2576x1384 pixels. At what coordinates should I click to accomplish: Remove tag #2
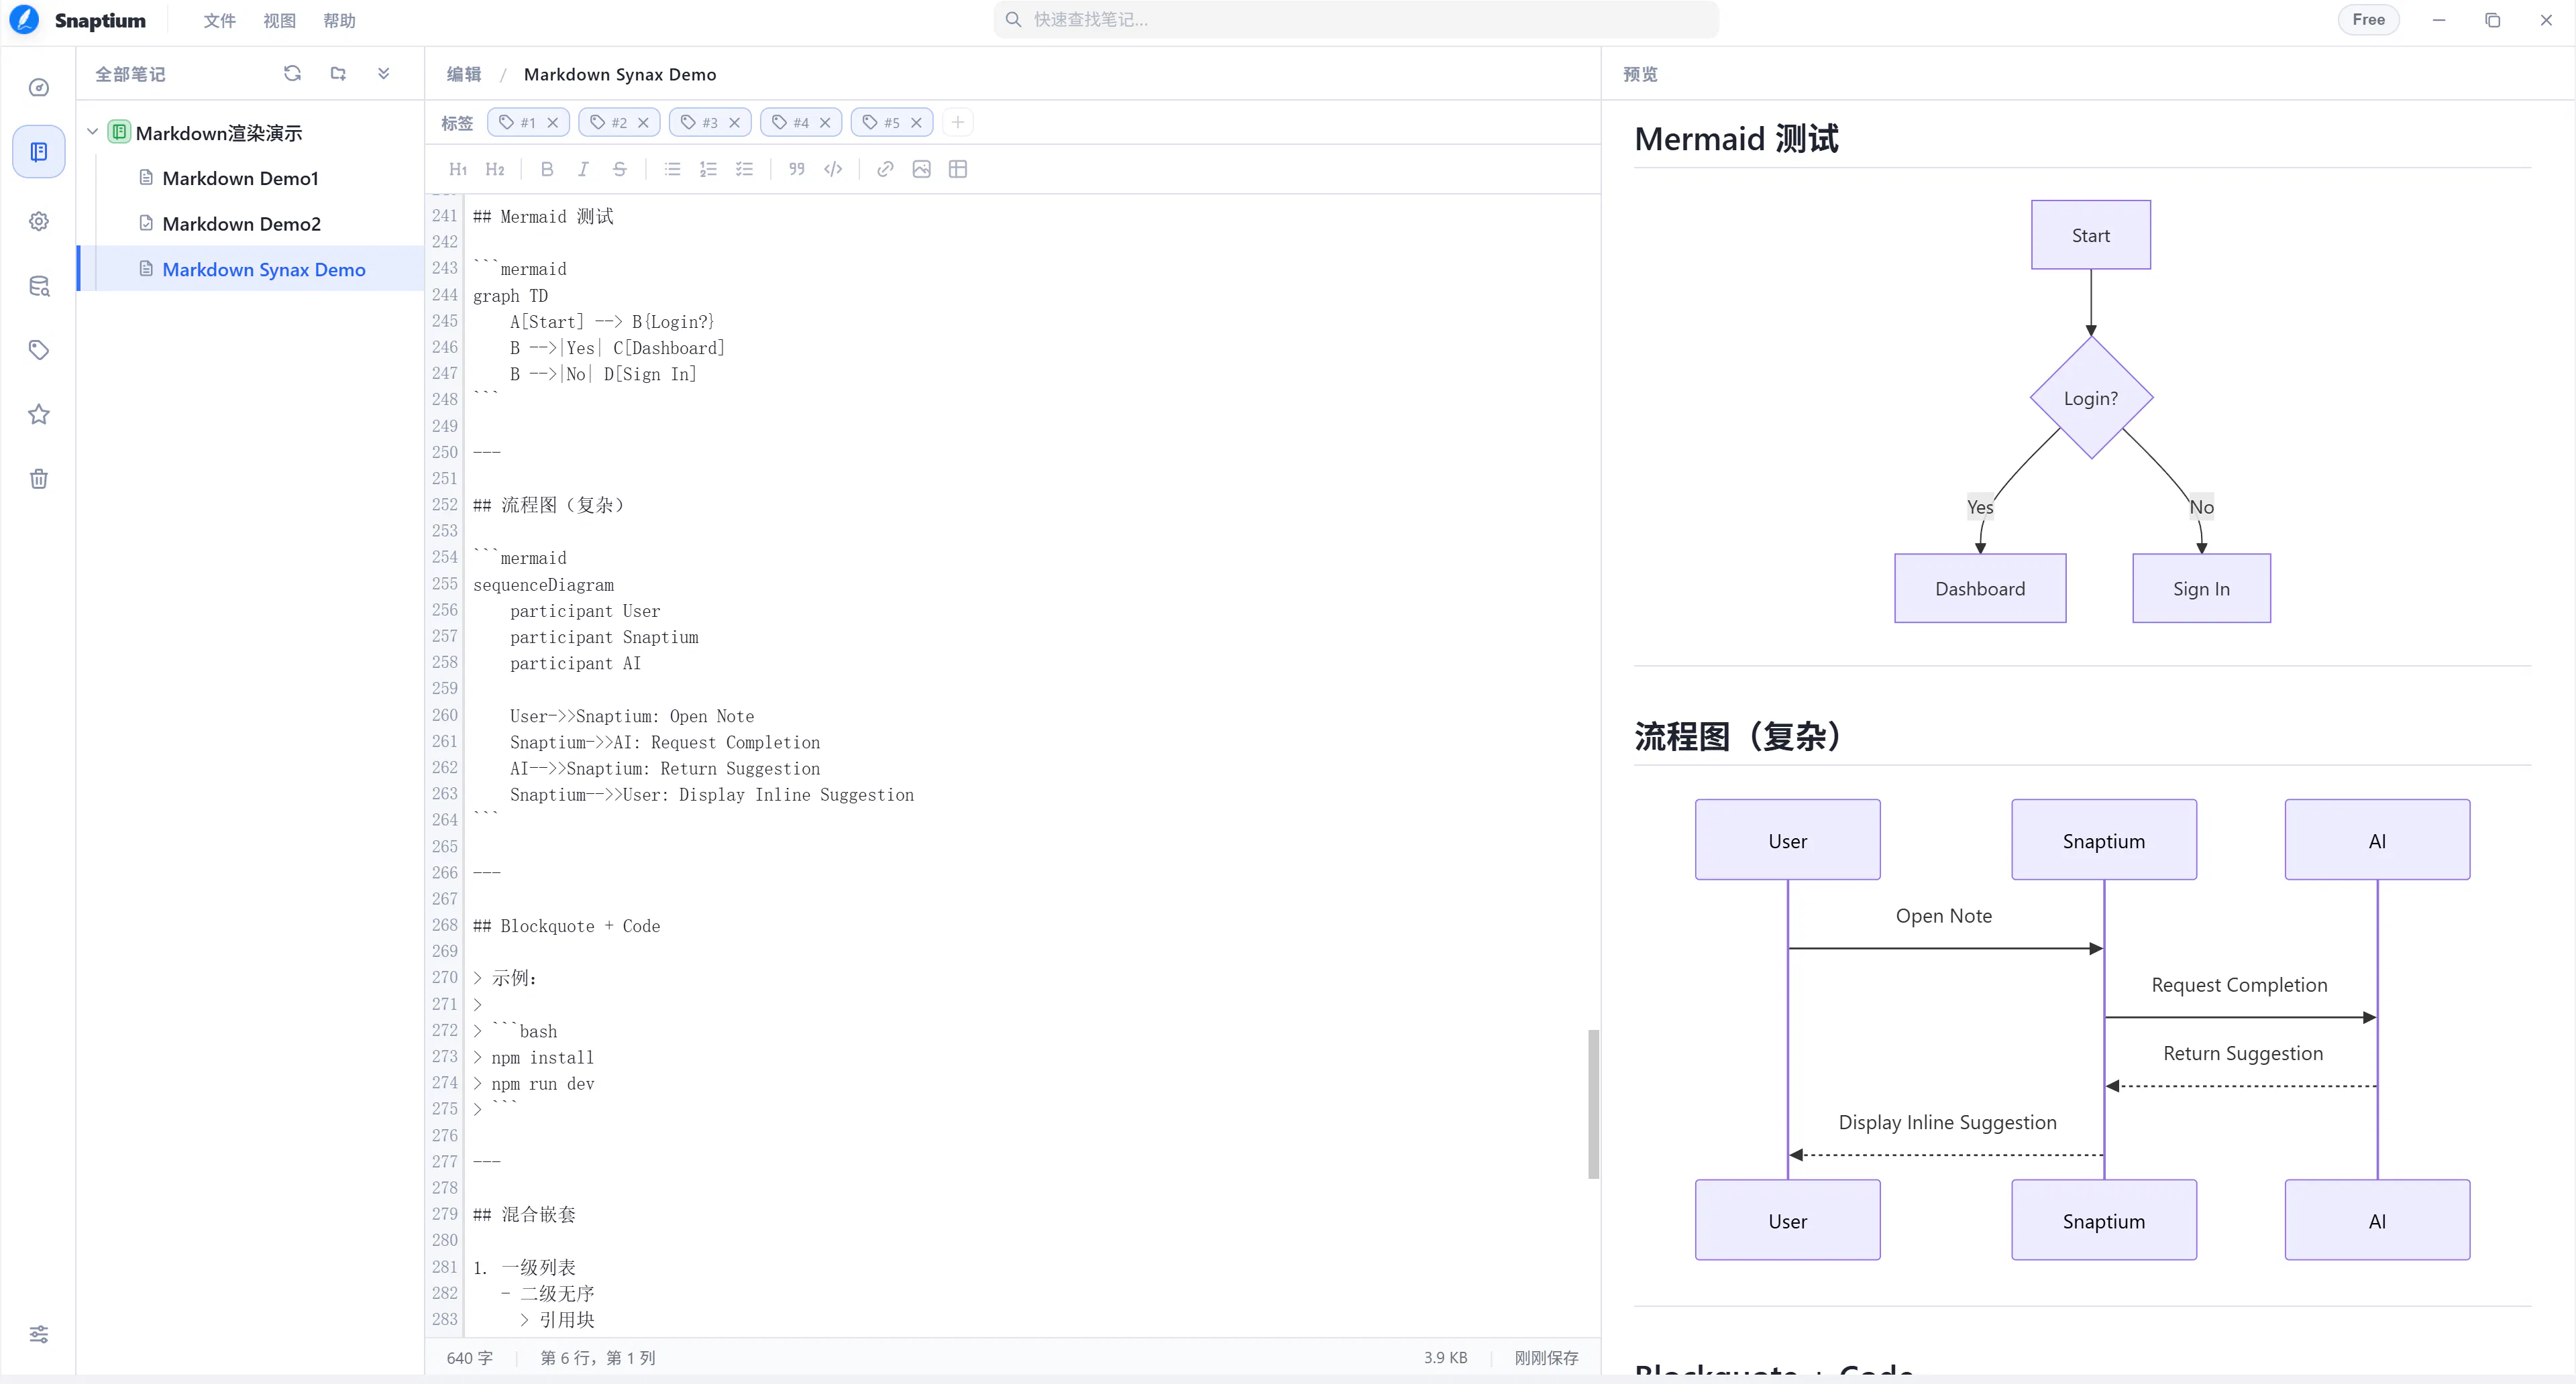click(x=643, y=123)
